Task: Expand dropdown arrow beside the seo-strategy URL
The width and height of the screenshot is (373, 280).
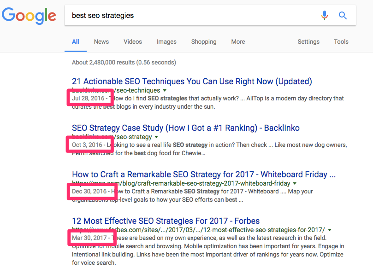Action: point(157,137)
